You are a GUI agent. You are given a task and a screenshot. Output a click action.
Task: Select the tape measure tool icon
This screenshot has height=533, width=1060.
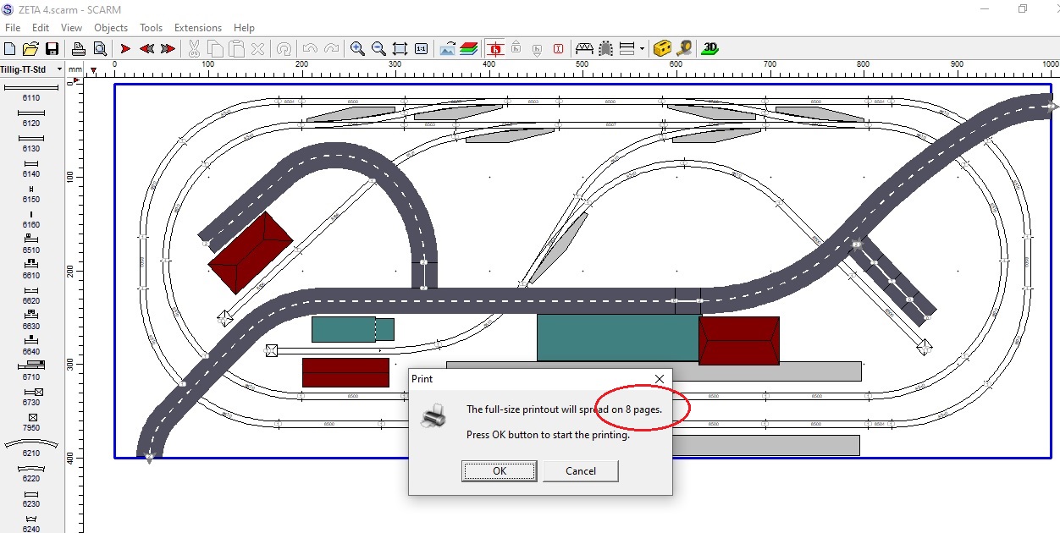point(685,49)
